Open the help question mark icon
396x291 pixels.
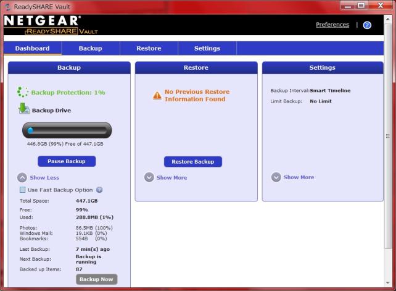pos(367,25)
